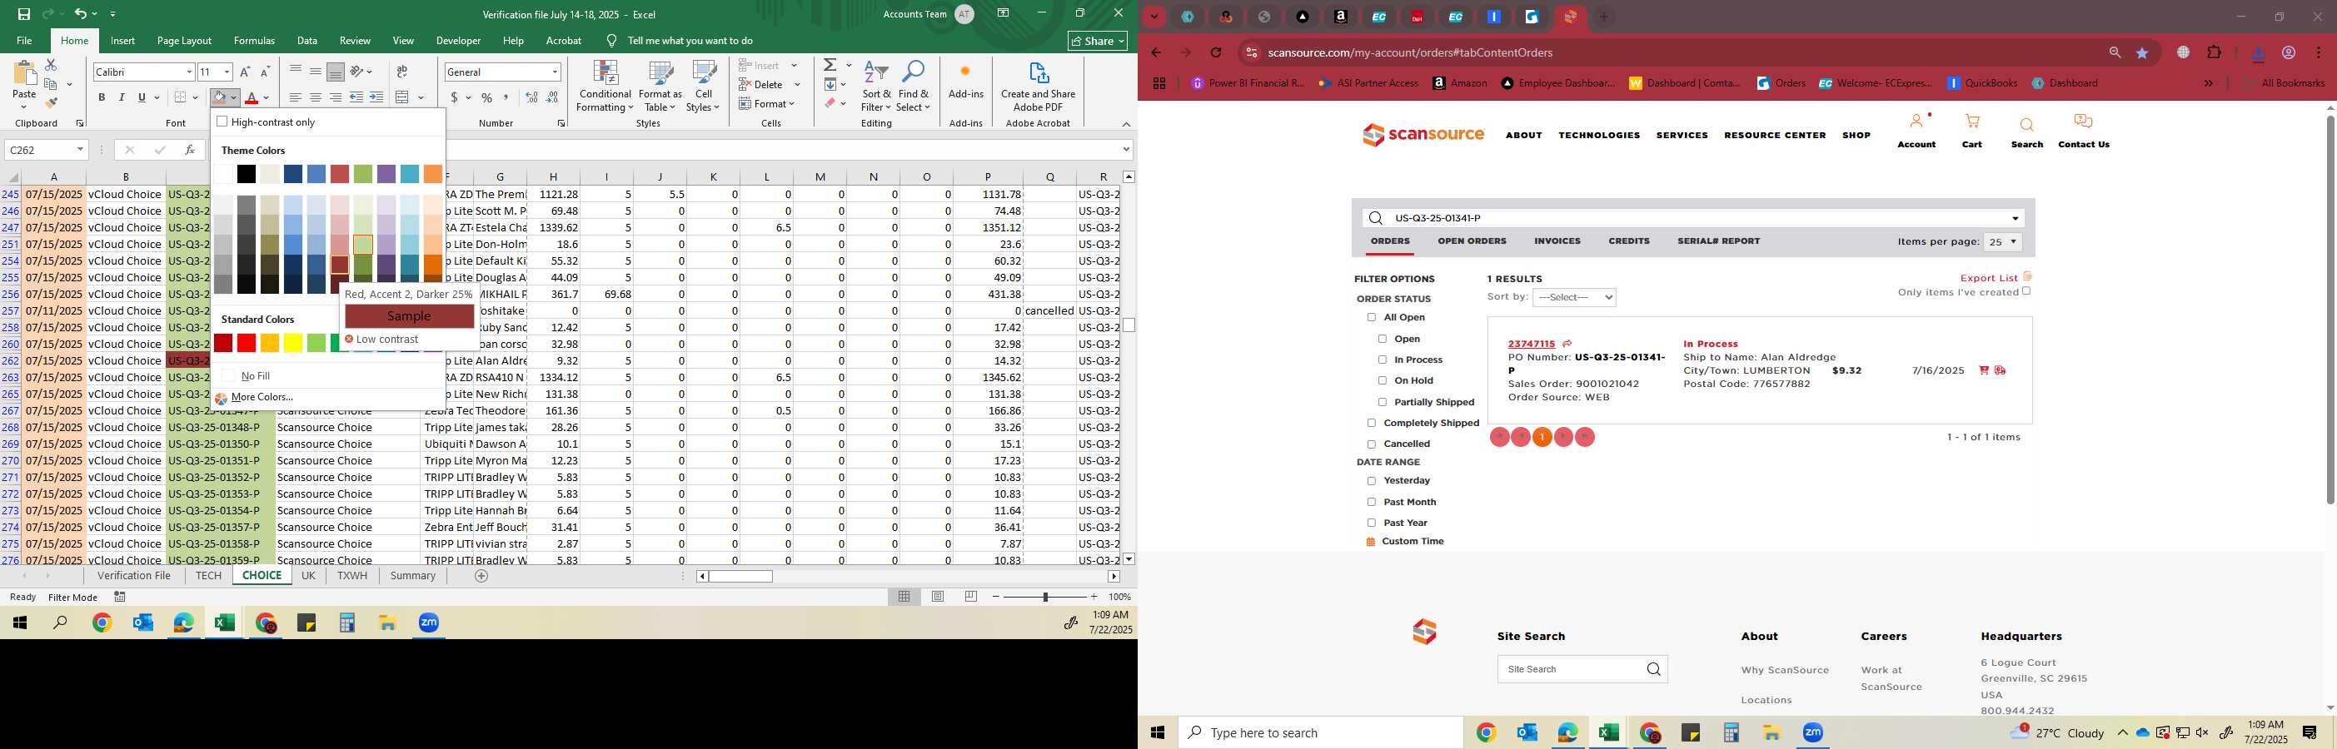2337x749 pixels.
Task: Click the Increase Font Size icon
Action: pos(245,72)
